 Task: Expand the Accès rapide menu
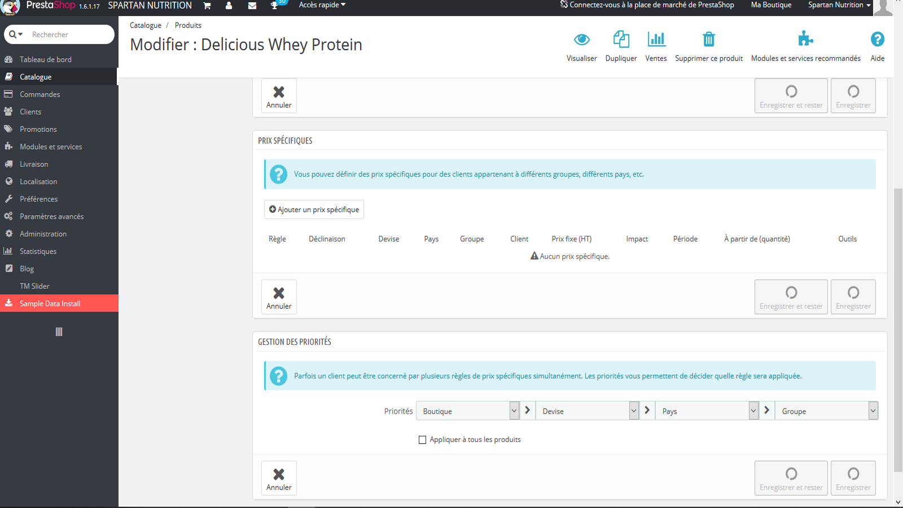point(322,5)
